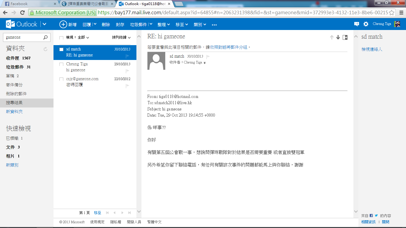Flag the Cheung Tiga message
This screenshot has height=228, width=406.
[128, 71]
